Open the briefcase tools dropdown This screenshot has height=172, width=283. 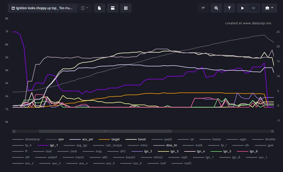[x=269, y=8]
